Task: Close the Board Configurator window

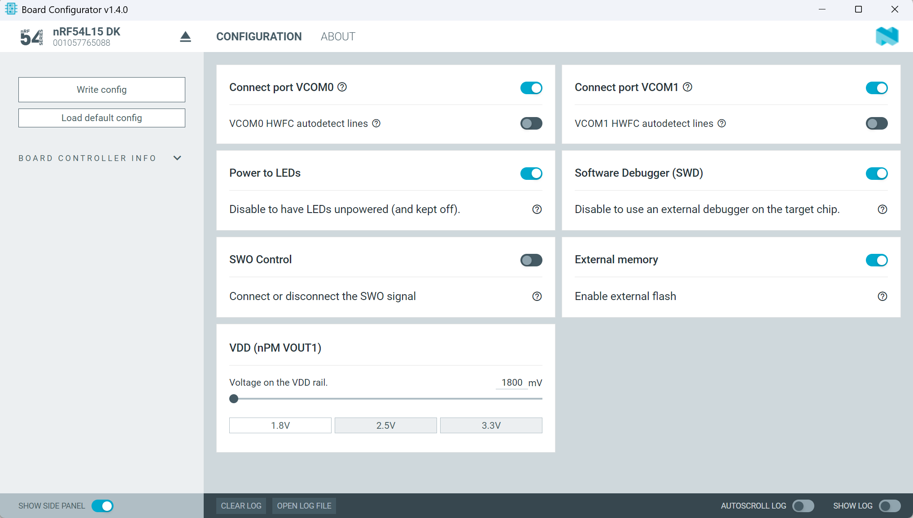Action: [895, 9]
